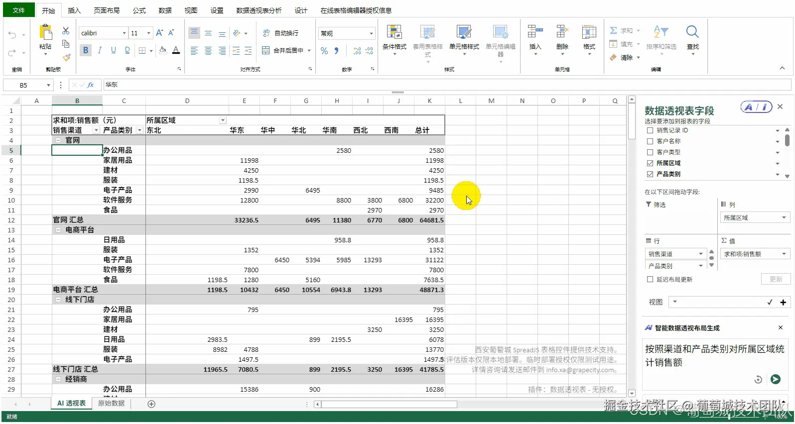Uncheck the 所属区域 field checkbox
Image resolution: width=795 pixels, height=424 pixels.
pyautogui.click(x=650, y=163)
